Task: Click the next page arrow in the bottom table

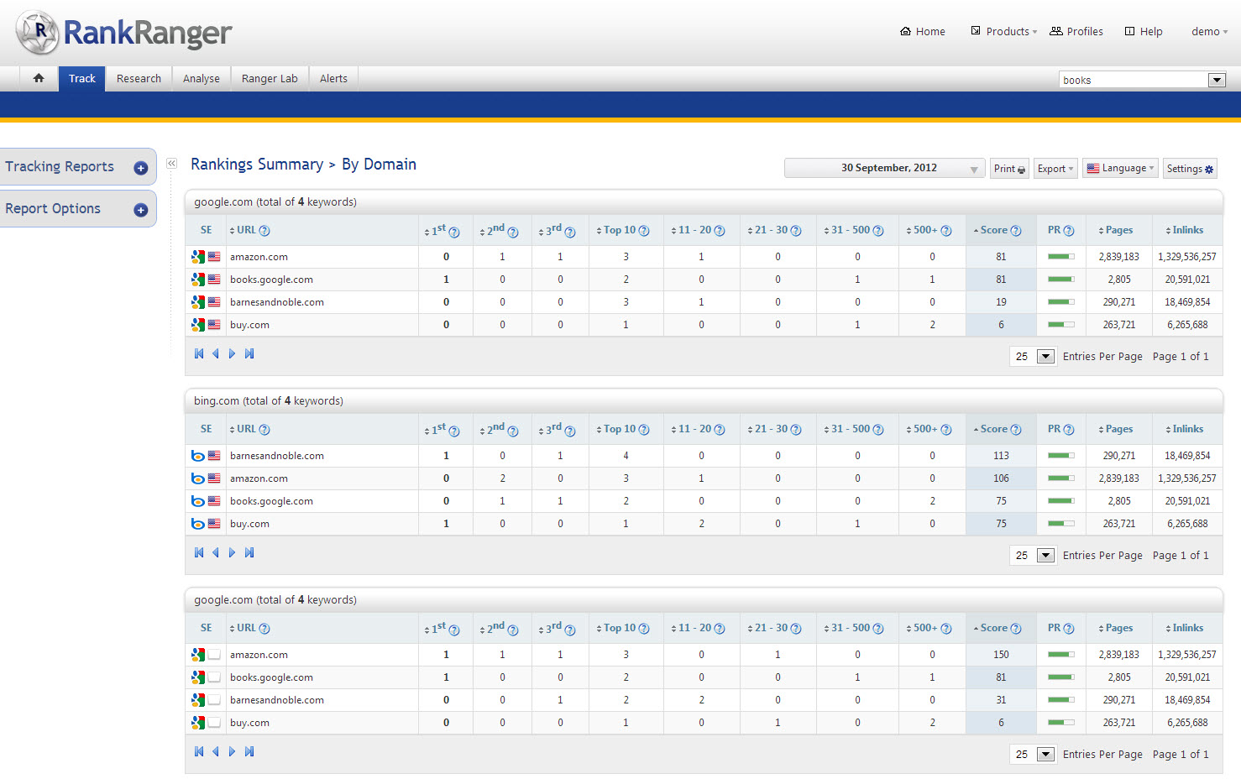Action: pyautogui.click(x=233, y=752)
